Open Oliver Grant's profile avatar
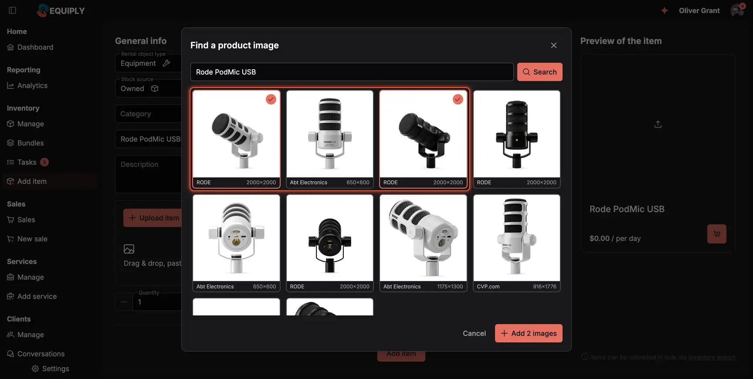The height and width of the screenshot is (379, 753). [737, 10]
